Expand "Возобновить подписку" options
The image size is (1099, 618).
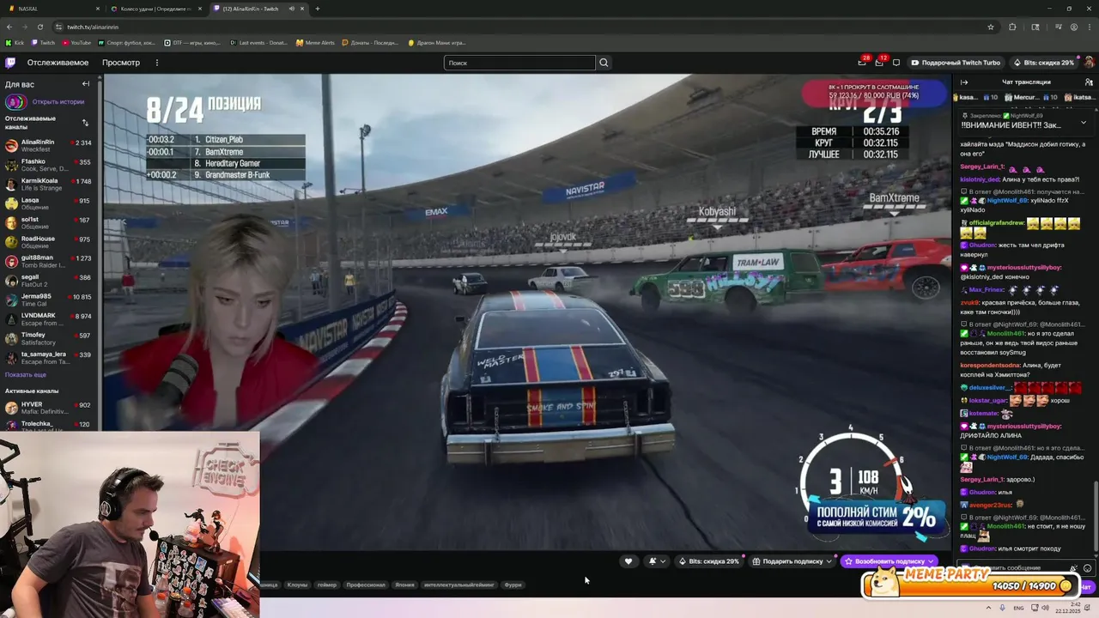[x=931, y=561]
